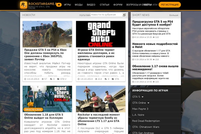Click the folder icon on GTA Online millions article
Viewport: 201px width, 134px height.
[113, 79]
